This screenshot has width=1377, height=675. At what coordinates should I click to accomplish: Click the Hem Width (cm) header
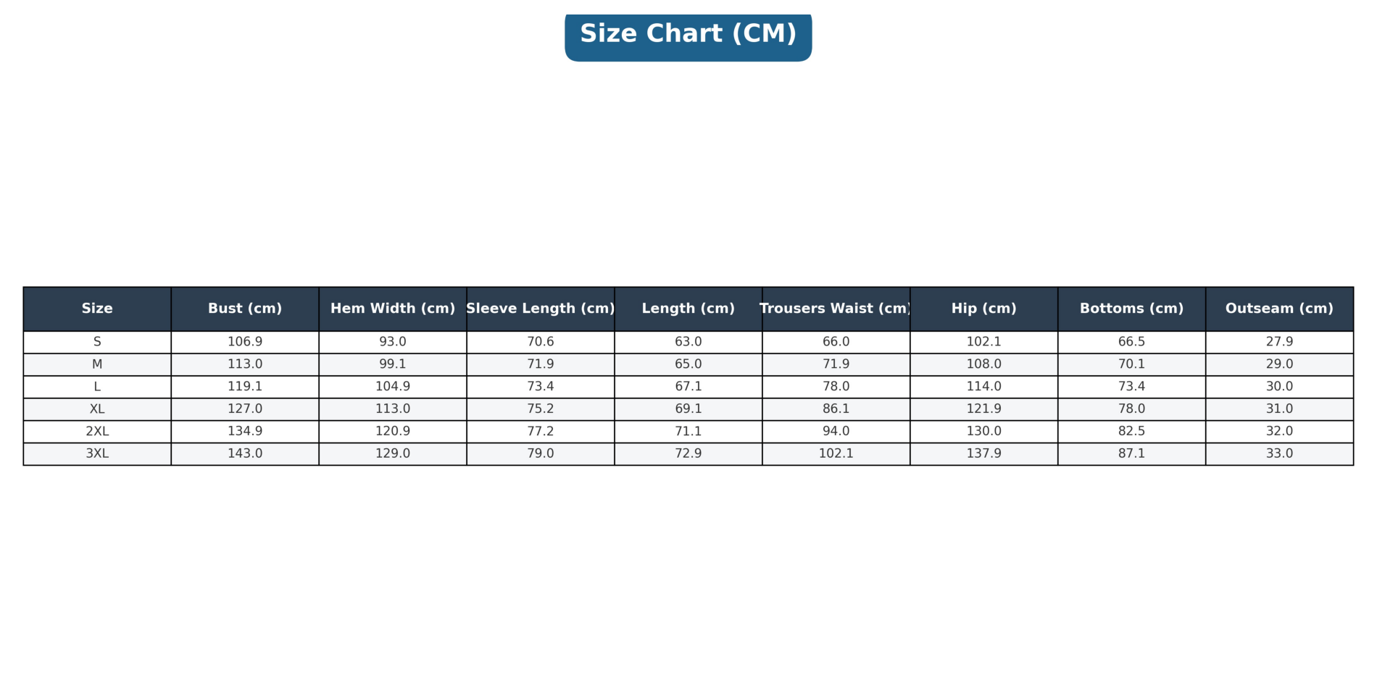[393, 309]
